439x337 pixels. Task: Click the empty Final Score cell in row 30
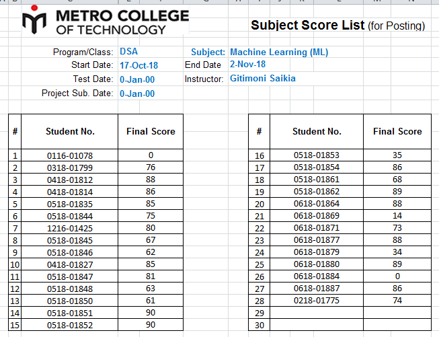click(397, 325)
